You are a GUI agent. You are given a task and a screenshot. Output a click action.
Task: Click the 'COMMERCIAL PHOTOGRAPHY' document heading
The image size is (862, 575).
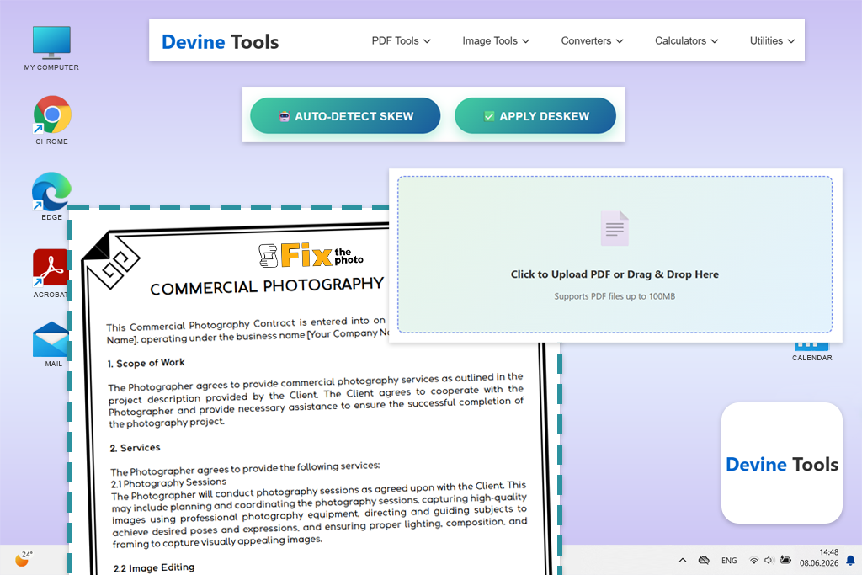coord(267,286)
